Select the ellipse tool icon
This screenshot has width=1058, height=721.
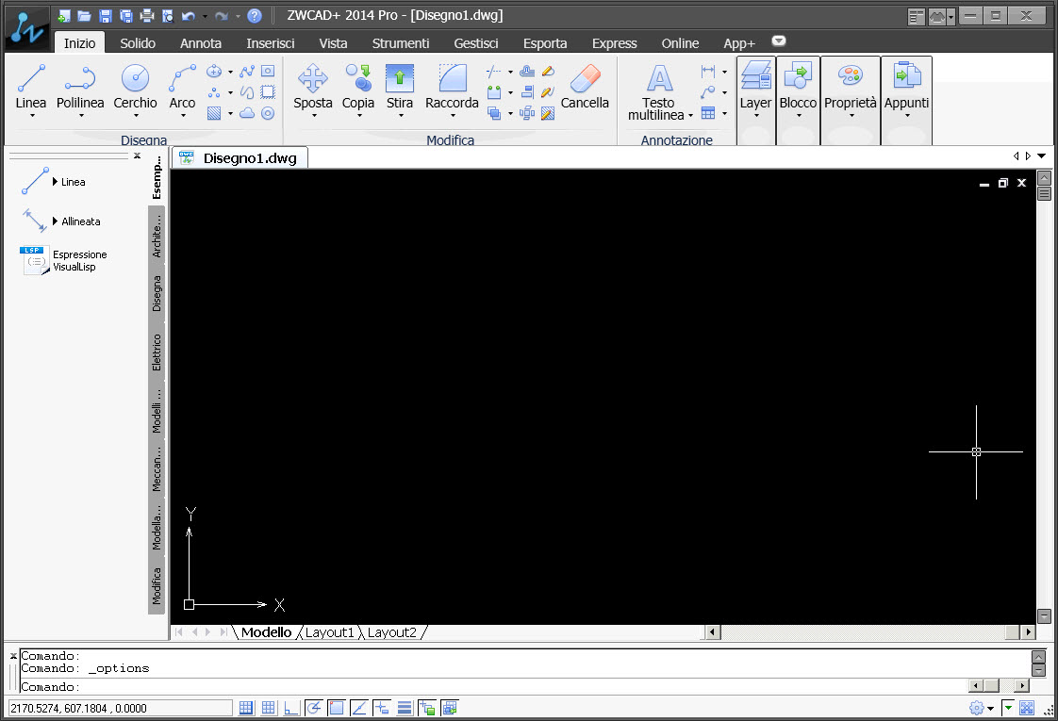[214, 72]
